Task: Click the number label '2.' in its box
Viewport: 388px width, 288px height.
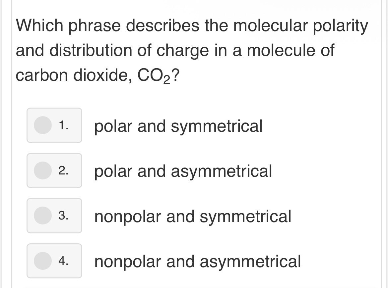Action: 63,170
